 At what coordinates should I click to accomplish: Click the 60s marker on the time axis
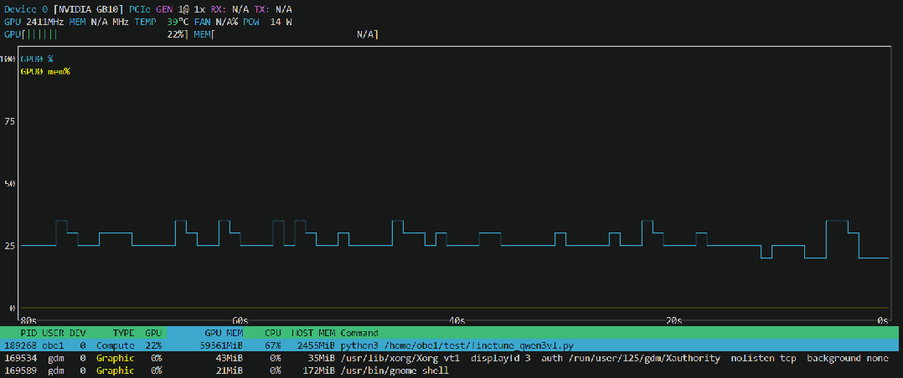tap(239, 320)
